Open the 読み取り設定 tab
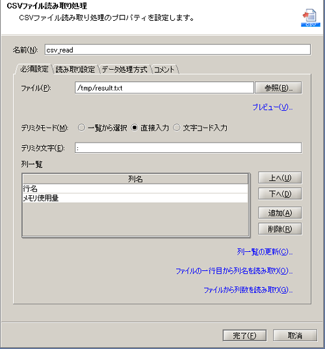325x349 pixels. pos(75,70)
